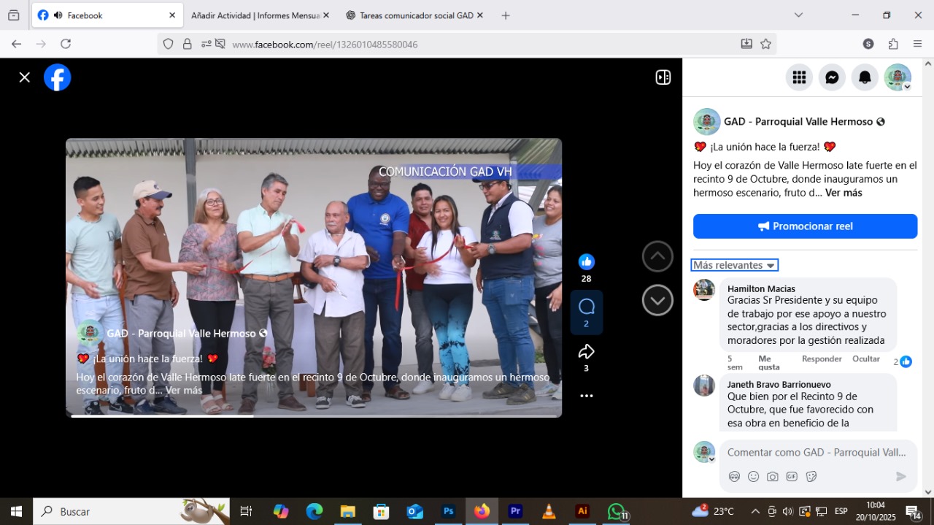Expand the Firefox list all tabs chevron
934x525 pixels.
point(798,15)
